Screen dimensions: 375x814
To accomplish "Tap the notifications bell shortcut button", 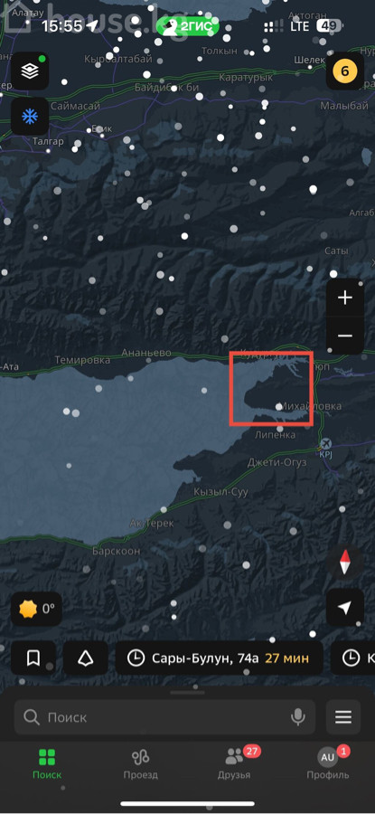I will tap(86, 658).
